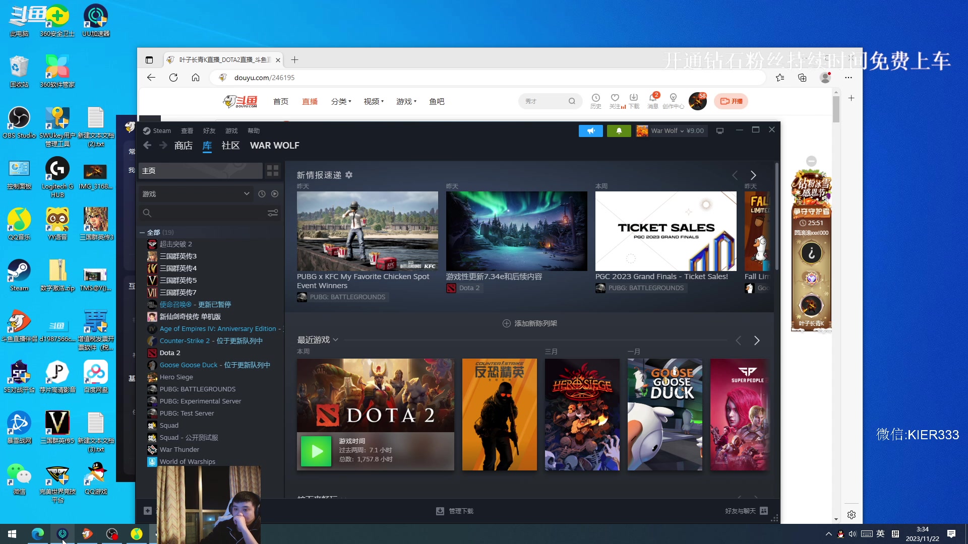Toggle the ready-to-play filter icon

[275, 194]
